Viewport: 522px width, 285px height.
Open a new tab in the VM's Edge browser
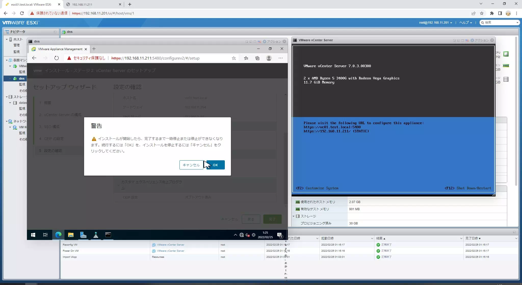click(94, 49)
